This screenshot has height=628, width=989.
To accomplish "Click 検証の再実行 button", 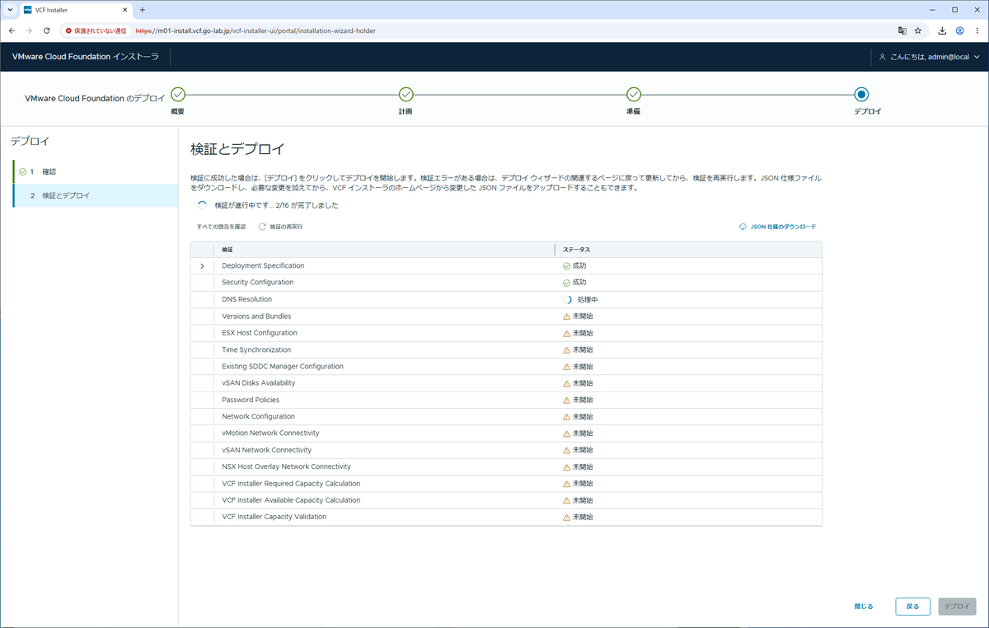I will pyautogui.click(x=280, y=226).
